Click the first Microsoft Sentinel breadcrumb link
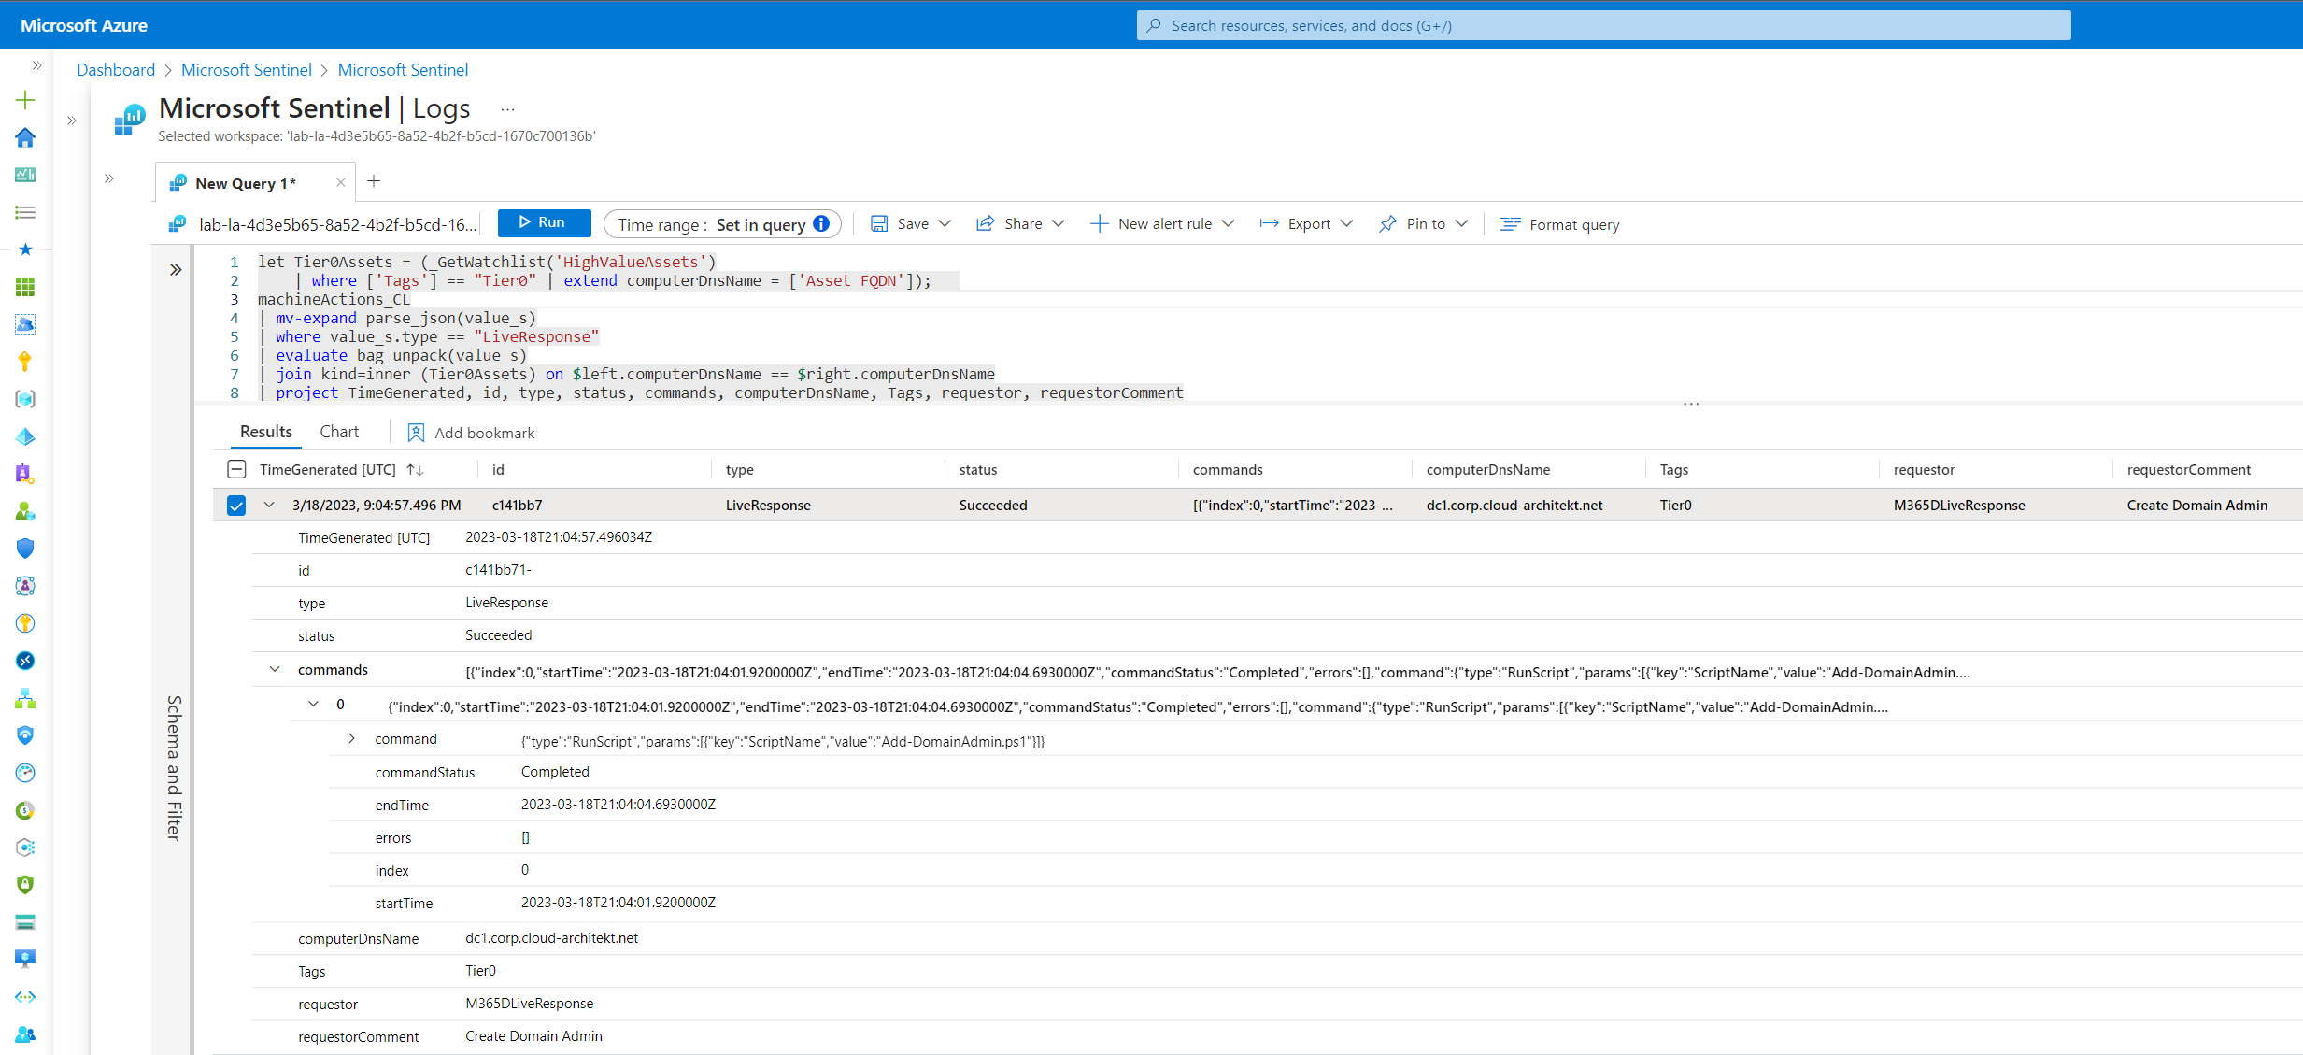Viewport: 2303px width, 1055px height. [x=247, y=70]
